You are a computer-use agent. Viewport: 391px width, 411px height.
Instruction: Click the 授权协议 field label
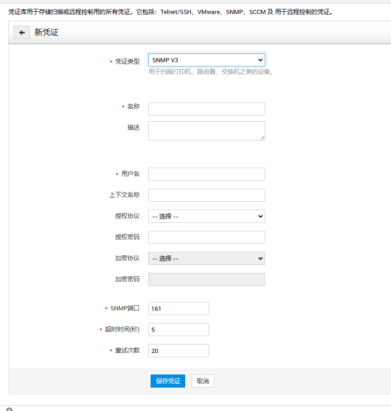coord(127,216)
